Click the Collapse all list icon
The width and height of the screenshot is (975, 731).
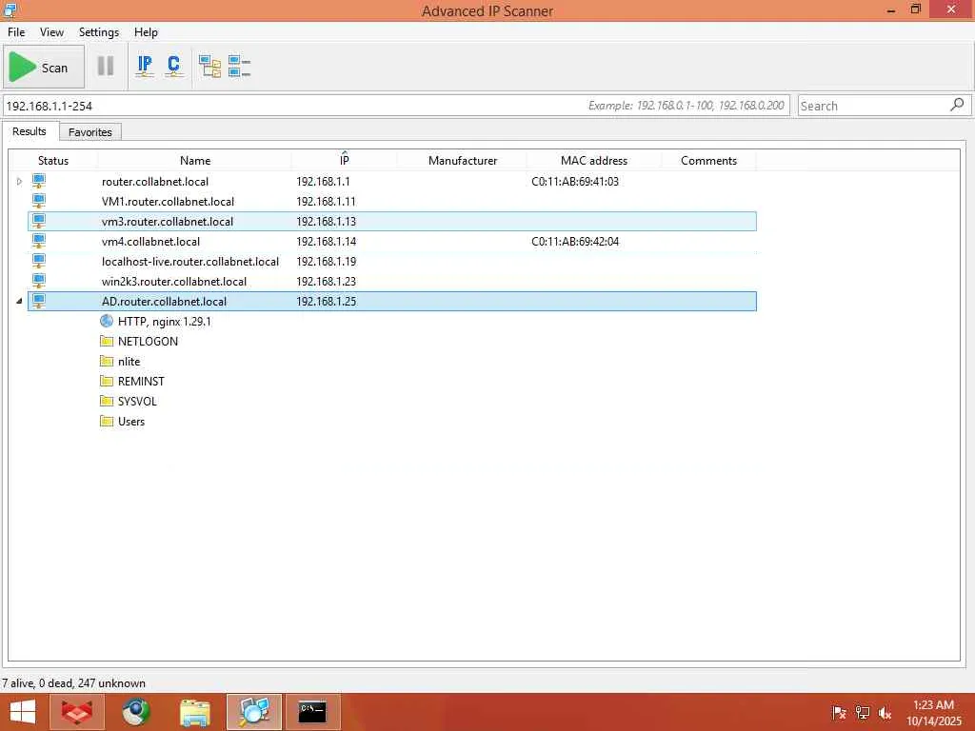tap(239, 66)
